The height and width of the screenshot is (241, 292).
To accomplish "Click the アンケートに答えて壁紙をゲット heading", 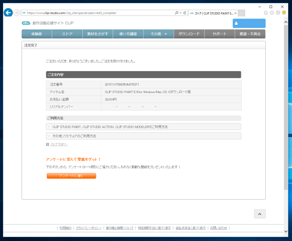I will (x=73, y=159).
